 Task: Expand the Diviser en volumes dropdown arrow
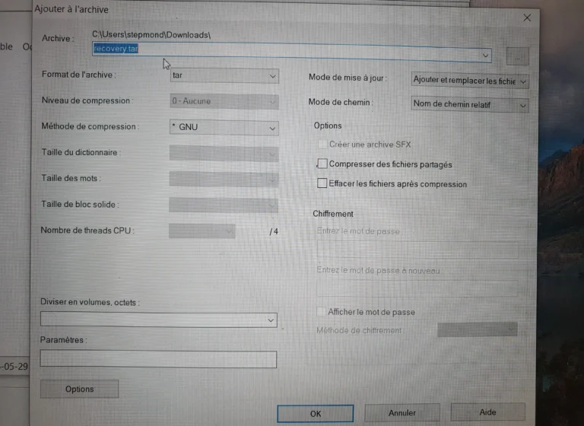click(x=271, y=320)
